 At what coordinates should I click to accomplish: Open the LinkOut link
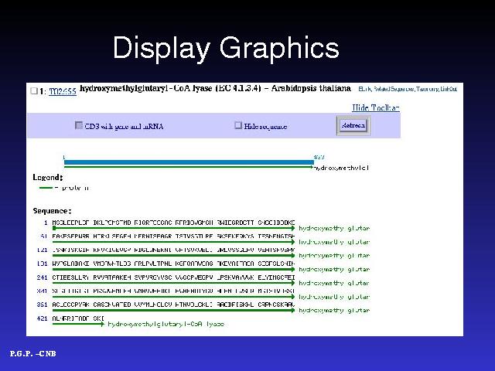(x=449, y=89)
